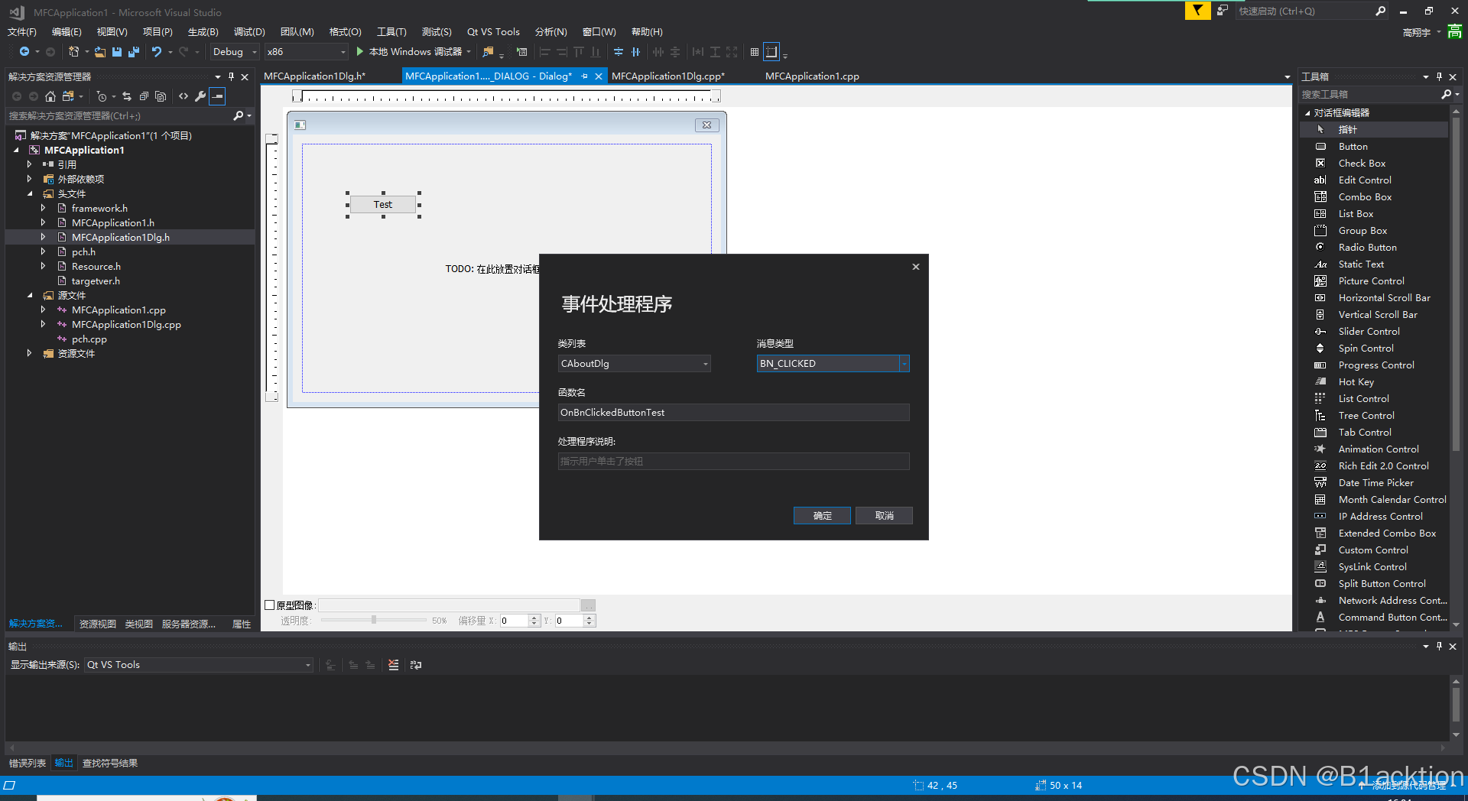The width and height of the screenshot is (1468, 801).
Task: Expand the MFCApplication1Dlg.cpp tree node
Action: tap(44, 325)
